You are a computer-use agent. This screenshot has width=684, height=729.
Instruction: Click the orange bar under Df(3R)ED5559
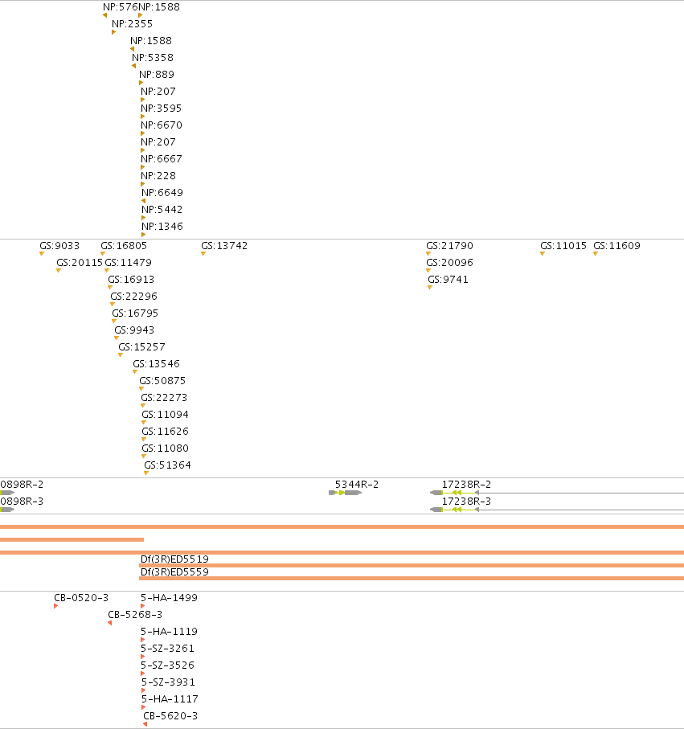coord(412,579)
